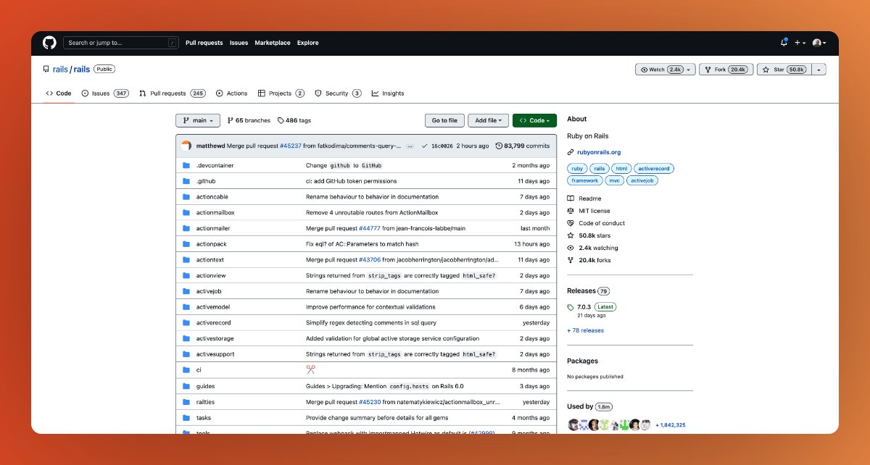Click the folder icon for actioncable
Viewport: 870px width, 465px height.
pos(186,197)
